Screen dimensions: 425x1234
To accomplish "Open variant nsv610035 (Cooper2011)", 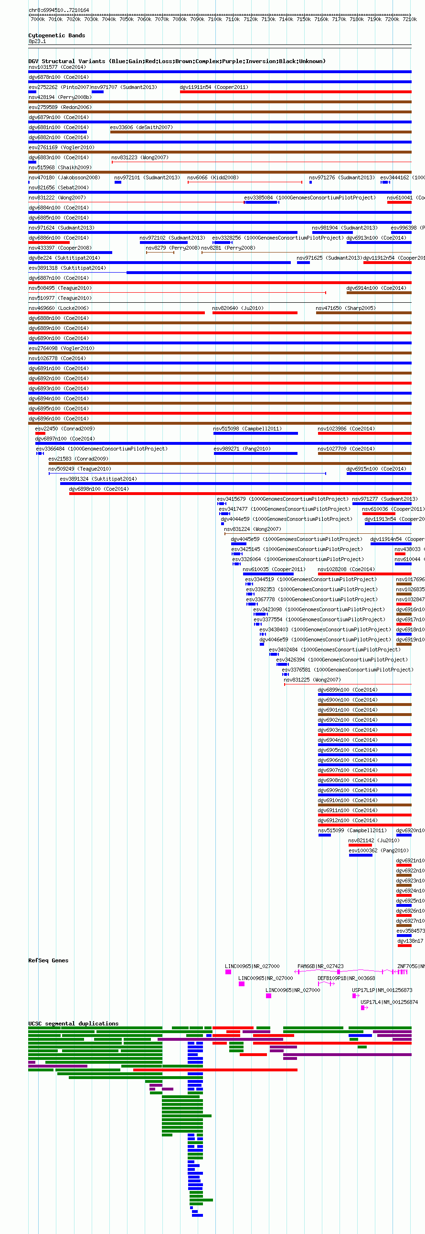I will [x=275, y=570].
